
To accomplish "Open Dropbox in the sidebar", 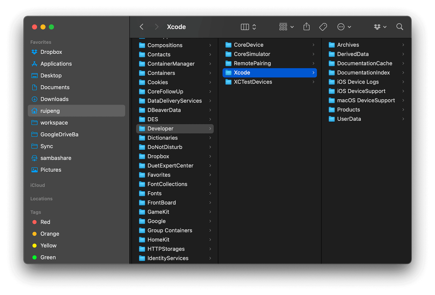I will pyautogui.click(x=76, y=52).
